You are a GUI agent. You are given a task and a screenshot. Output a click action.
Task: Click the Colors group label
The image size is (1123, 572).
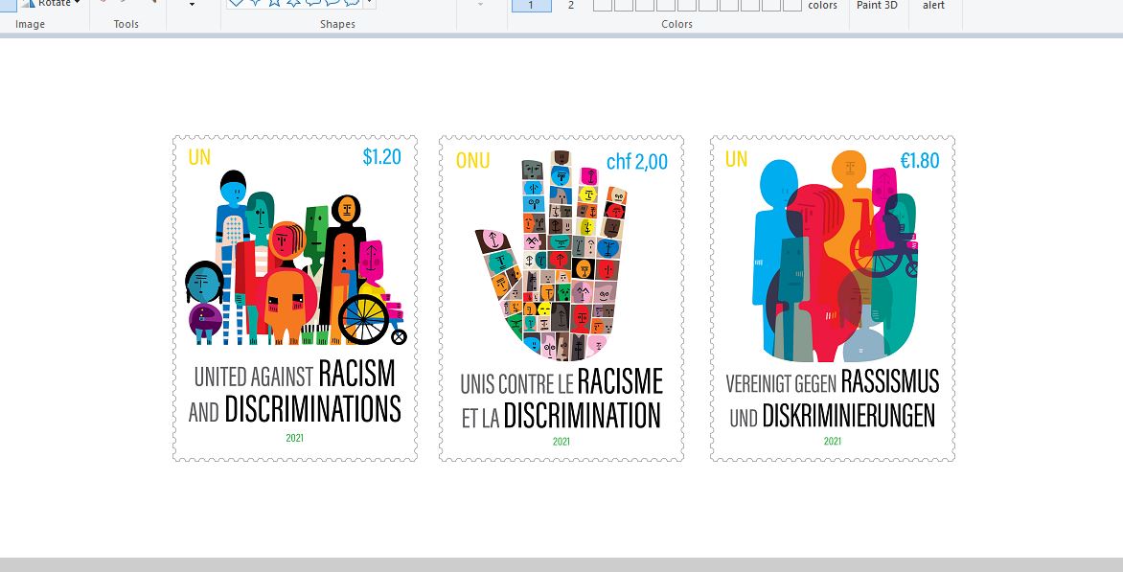point(676,24)
